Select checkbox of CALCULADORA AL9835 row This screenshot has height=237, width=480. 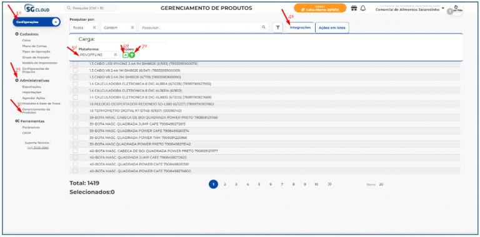pos(75,97)
